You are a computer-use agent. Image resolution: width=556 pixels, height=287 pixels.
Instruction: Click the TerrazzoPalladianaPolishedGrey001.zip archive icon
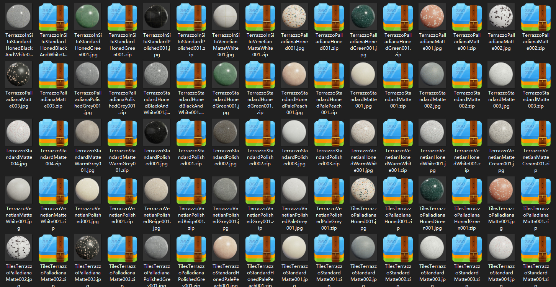[x=123, y=75]
